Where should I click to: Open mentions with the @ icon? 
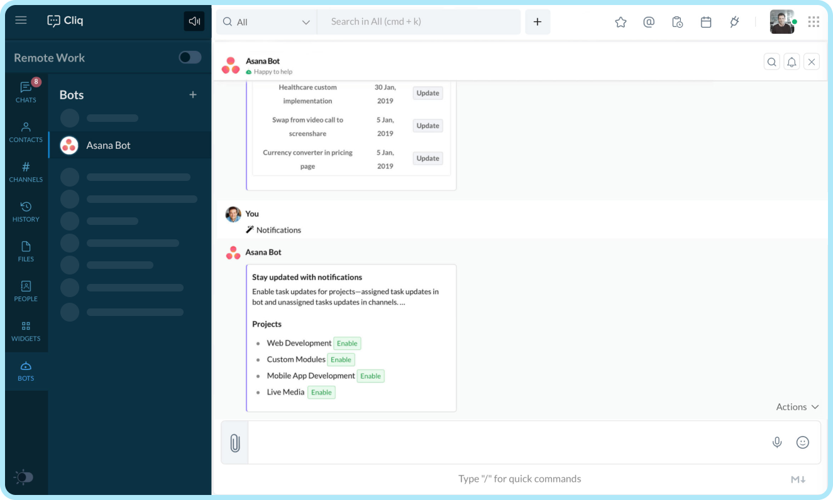[x=649, y=22]
